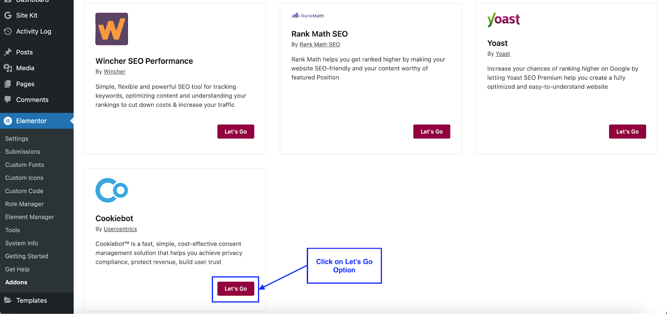Open the Usercentrics author link
Viewport: 667px width, 314px height.
pyautogui.click(x=120, y=229)
